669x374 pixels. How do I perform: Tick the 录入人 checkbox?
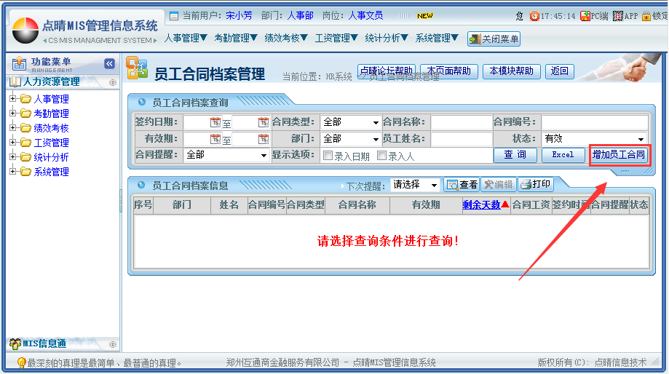pyautogui.click(x=381, y=156)
